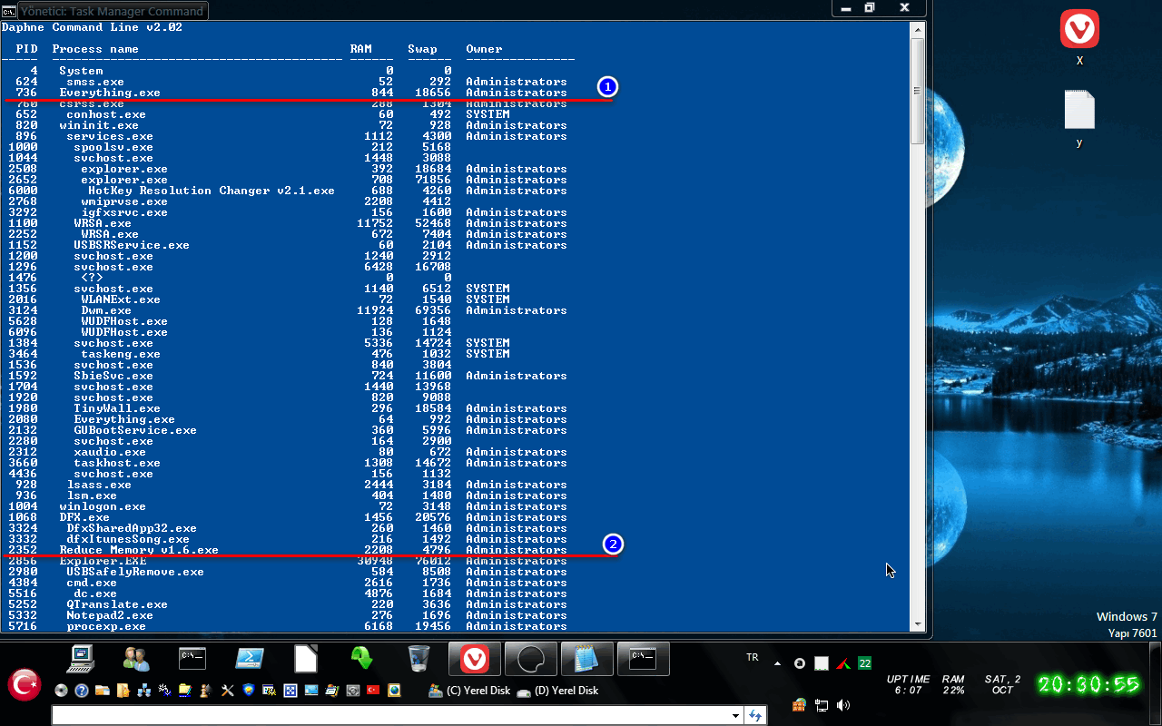This screenshot has height=726, width=1162.
Task: Open the blank document icon on the taskbar
Action: click(306, 658)
